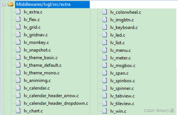Click the file icon next to lv_spinbox.c

point(104,81)
